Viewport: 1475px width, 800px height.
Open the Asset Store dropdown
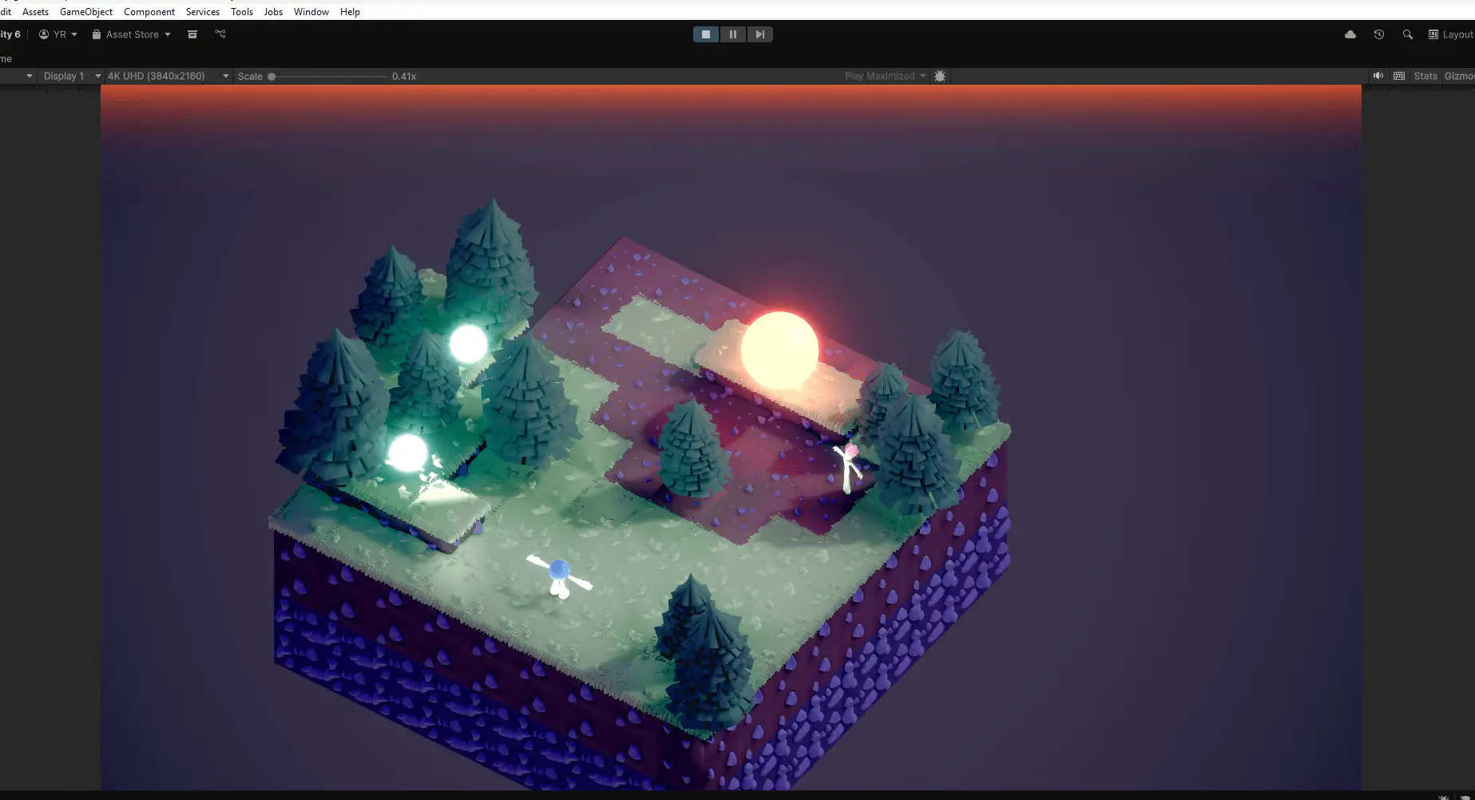pyautogui.click(x=132, y=34)
